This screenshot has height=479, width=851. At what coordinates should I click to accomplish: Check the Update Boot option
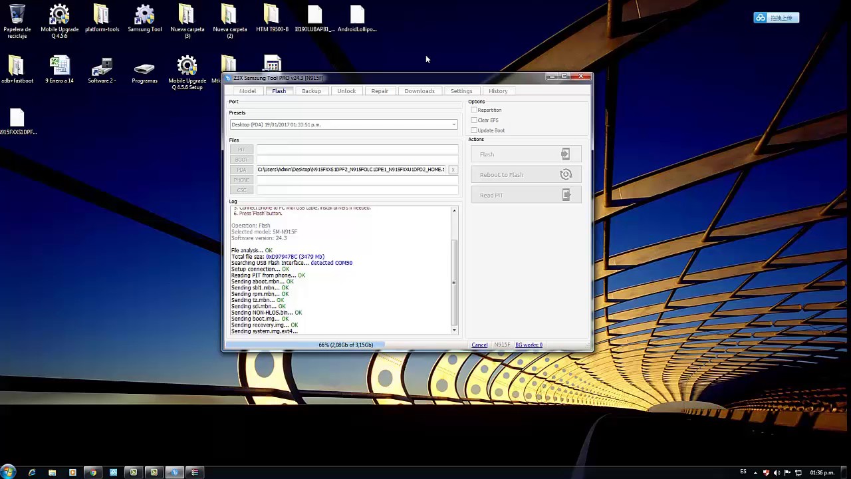click(x=474, y=130)
